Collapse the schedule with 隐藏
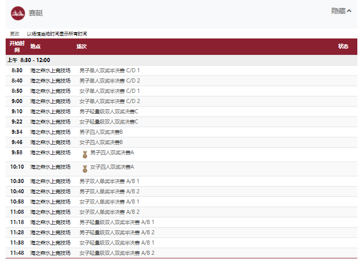 [341, 11]
